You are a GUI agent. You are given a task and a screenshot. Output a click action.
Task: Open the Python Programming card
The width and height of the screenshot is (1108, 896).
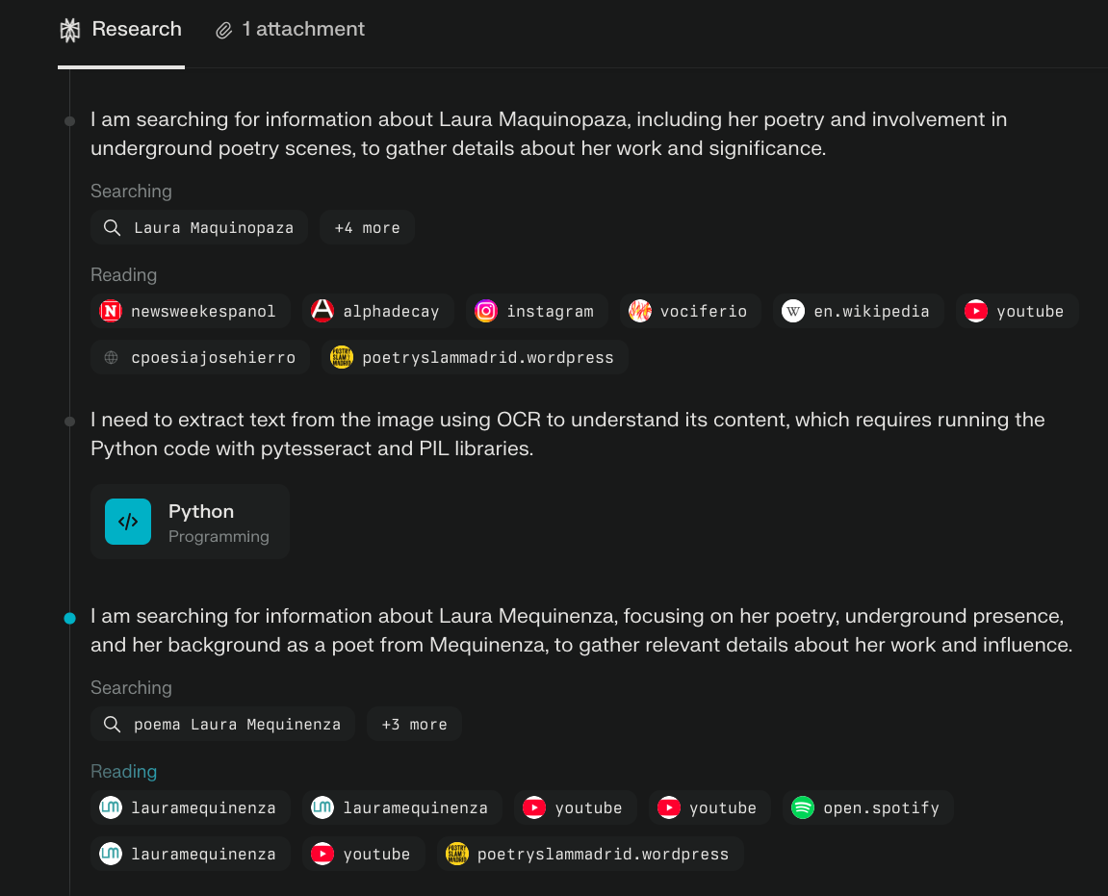pos(191,522)
